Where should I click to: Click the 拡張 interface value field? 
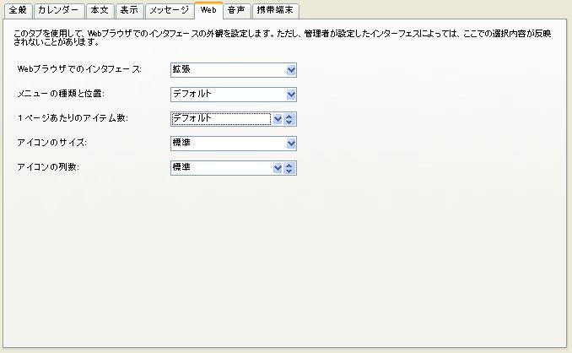pyautogui.click(x=234, y=70)
